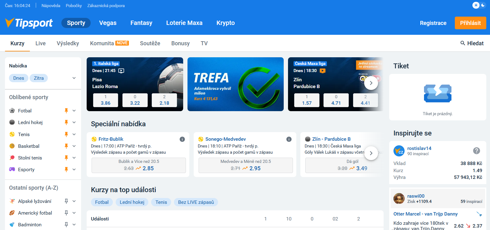Screen dimensions: 490x230
Task: Click the Lední hokej puck icon
Action: click(x=12, y=122)
